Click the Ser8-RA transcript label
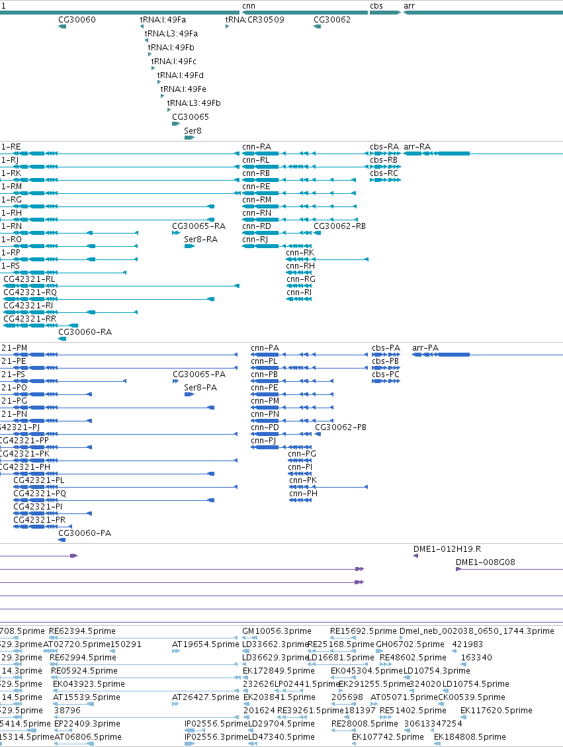 (201, 239)
